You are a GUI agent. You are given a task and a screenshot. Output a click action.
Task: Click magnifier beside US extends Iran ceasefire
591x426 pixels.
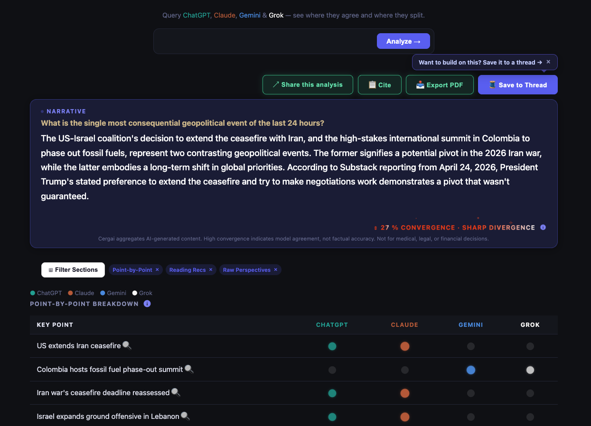click(127, 345)
